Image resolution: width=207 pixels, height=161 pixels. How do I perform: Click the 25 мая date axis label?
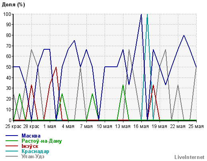pos(196,126)
